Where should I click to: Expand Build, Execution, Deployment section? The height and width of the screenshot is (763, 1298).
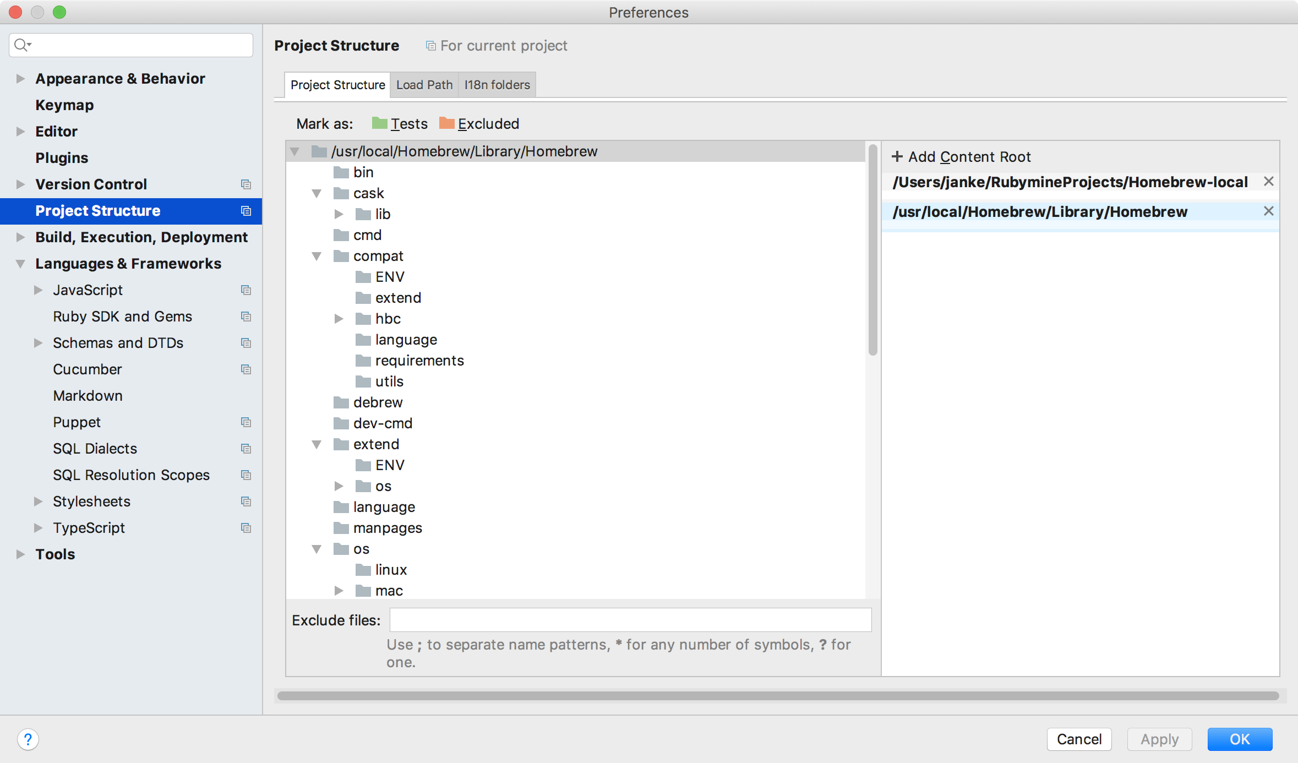20,237
